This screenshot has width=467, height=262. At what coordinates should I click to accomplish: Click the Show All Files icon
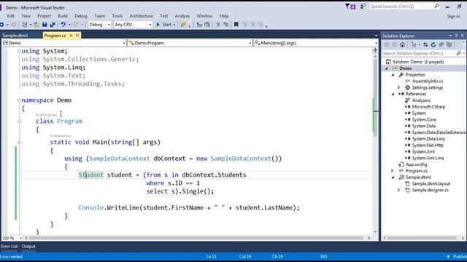click(x=449, y=44)
